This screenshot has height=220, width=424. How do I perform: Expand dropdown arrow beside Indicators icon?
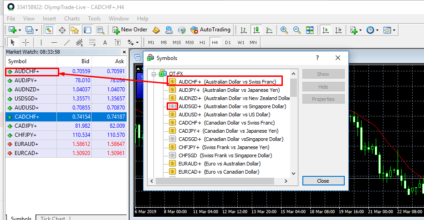[x=360, y=30]
